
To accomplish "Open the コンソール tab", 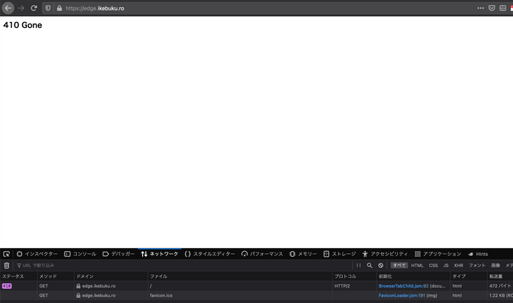I will [80, 254].
